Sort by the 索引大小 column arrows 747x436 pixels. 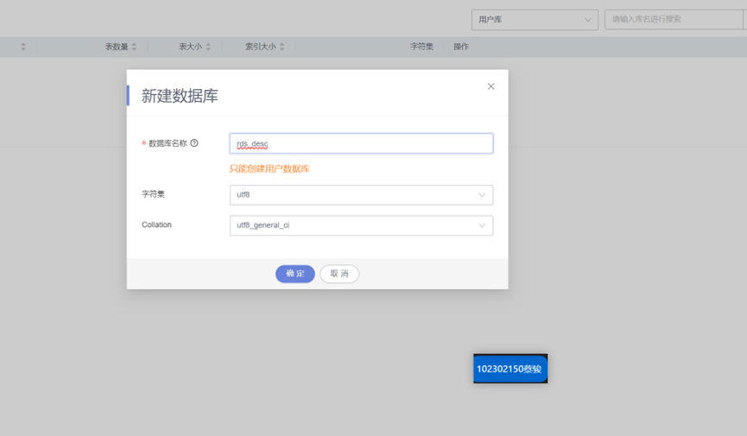point(282,47)
